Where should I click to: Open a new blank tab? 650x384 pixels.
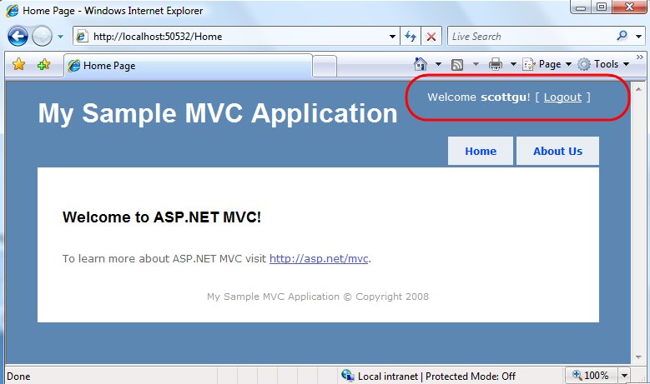tap(325, 66)
